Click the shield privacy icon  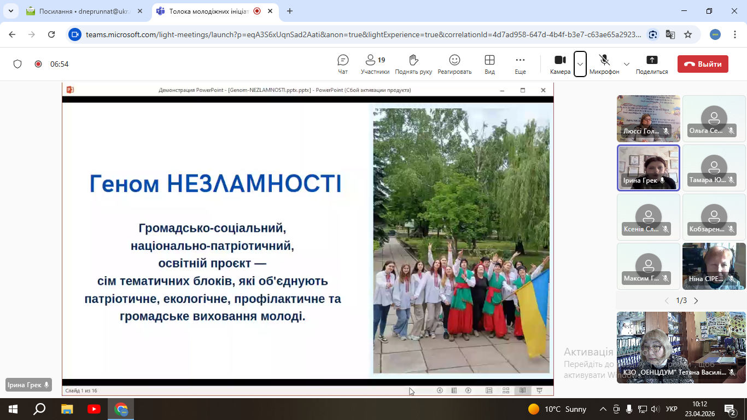coord(17,64)
